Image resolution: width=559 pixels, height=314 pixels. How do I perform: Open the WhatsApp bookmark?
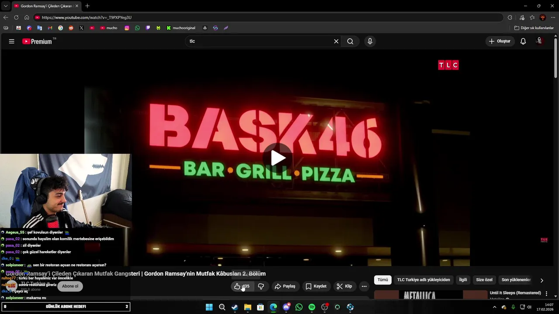click(x=137, y=28)
